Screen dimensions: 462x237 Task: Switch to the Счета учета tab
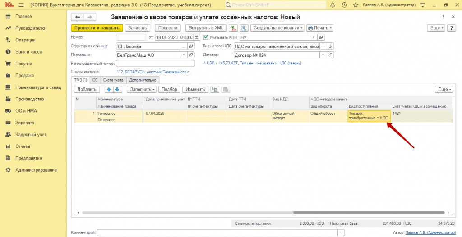pos(113,80)
